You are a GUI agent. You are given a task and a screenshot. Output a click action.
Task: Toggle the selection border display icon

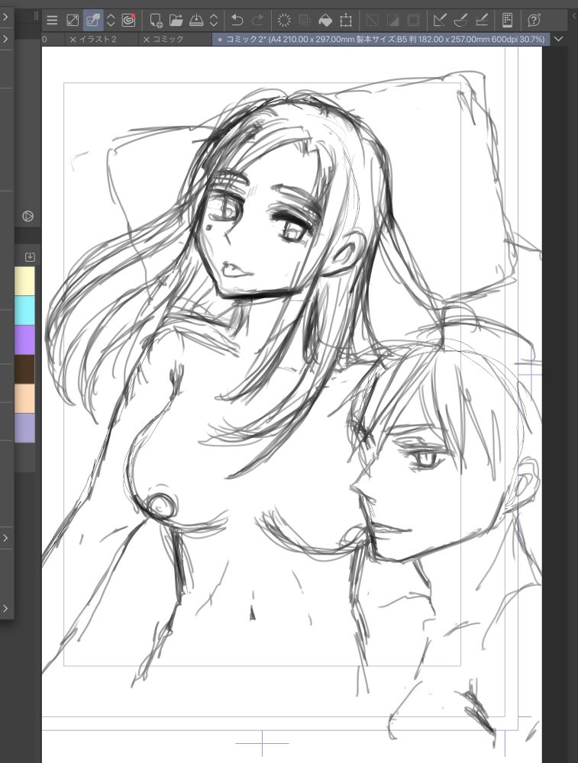(x=413, y=21)
